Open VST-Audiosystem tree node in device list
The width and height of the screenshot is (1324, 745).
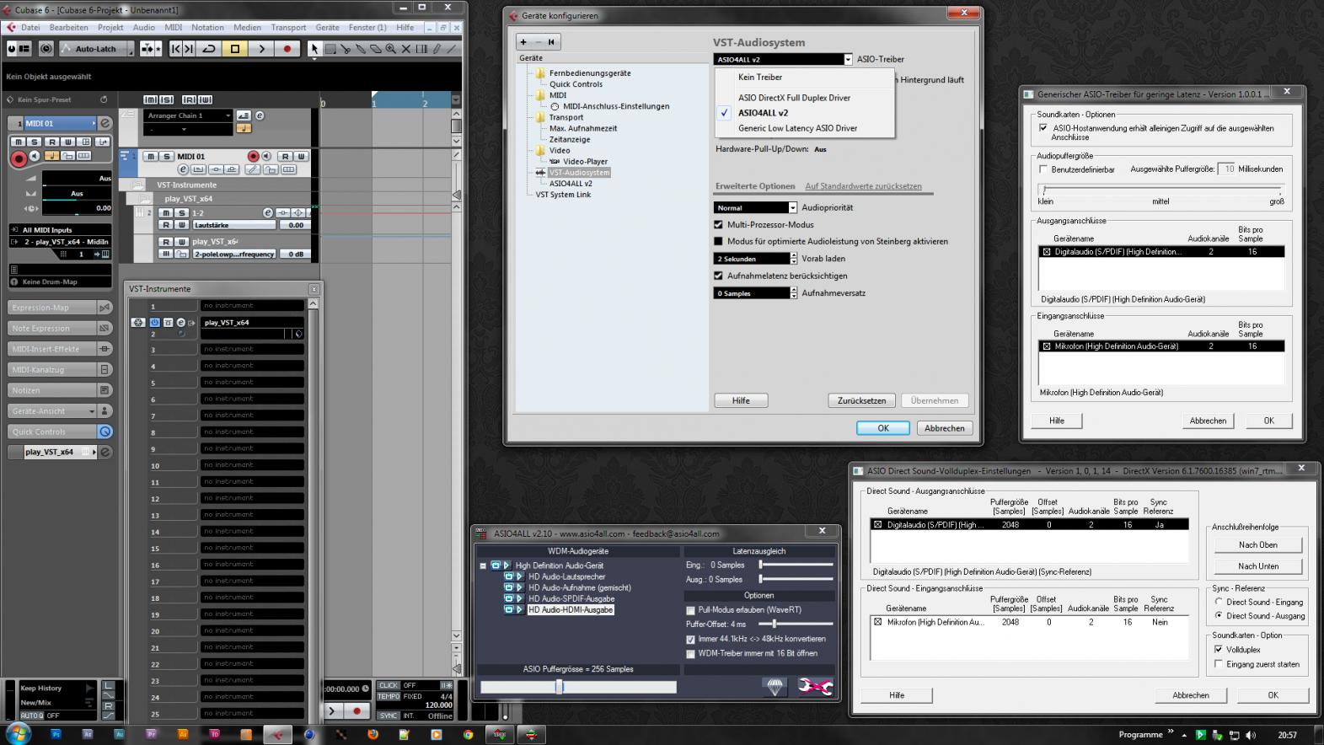[x=578, y=173]
